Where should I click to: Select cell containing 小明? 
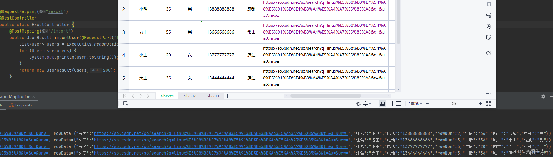[x=143, y=9]
